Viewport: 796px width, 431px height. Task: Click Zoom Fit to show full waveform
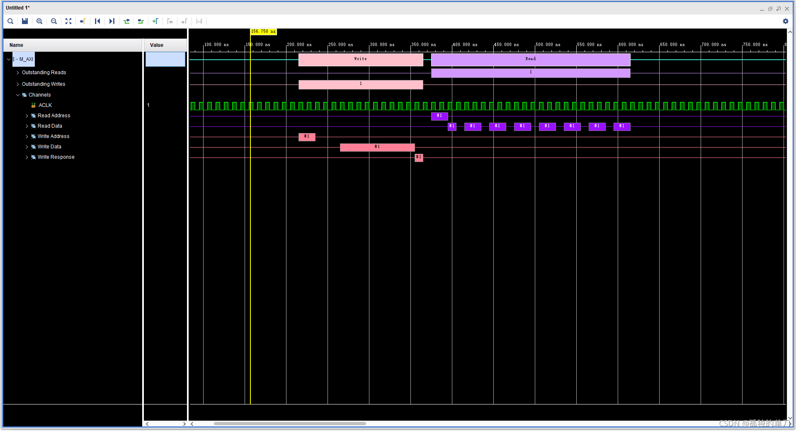click(68, 21)
